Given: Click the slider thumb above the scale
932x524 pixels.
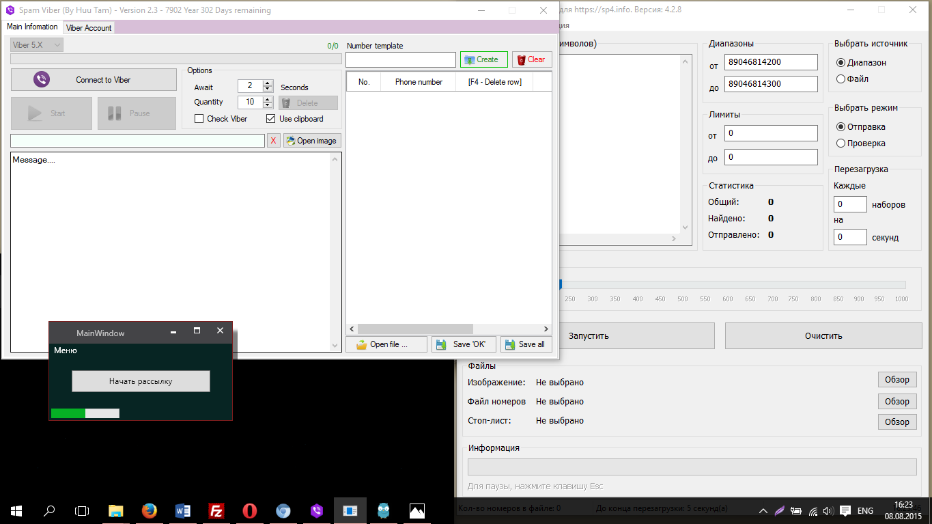Looking at the screenshot, I should point(561,284).
